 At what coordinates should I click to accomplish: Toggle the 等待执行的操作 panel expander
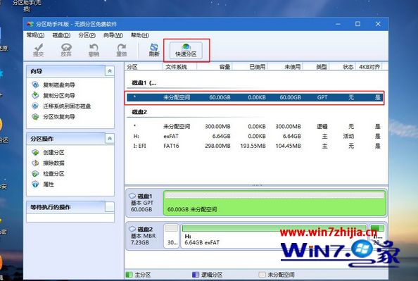point(110,207)
